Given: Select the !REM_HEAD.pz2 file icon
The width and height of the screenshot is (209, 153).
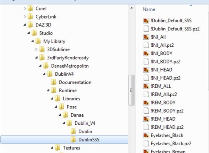Looking at the screenshot, I should click(x=146, y=127).
